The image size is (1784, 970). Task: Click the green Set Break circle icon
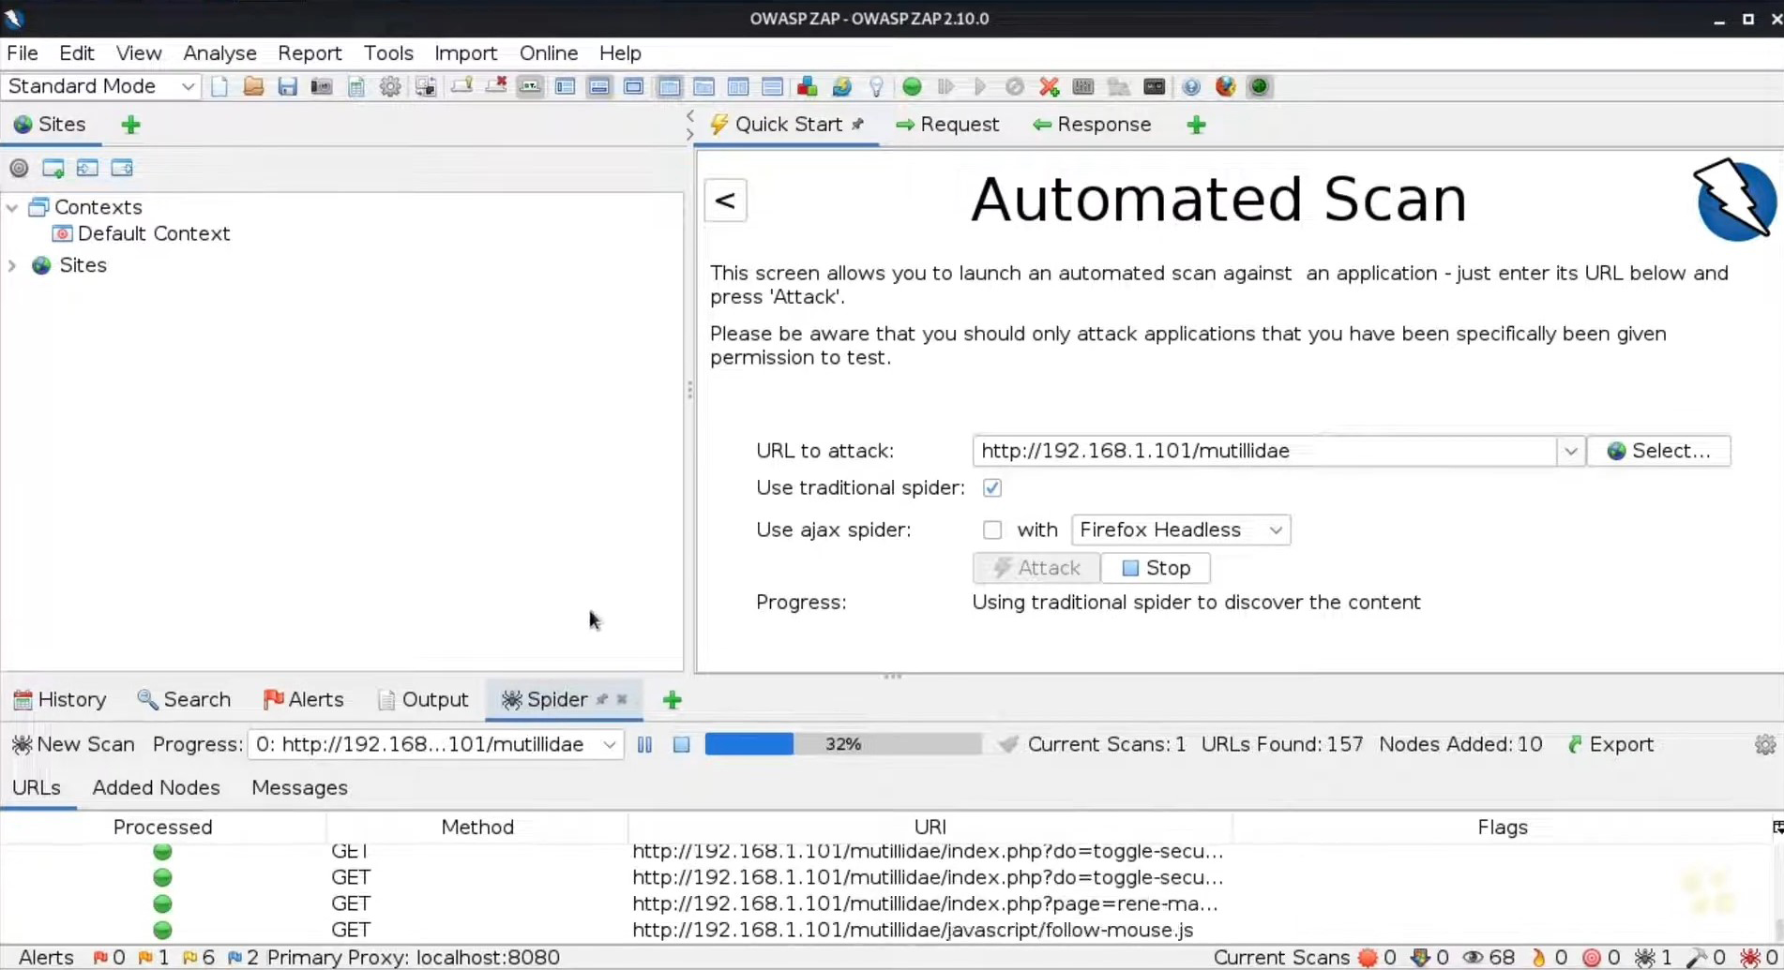pyautogui.click(x=912, y=87)
